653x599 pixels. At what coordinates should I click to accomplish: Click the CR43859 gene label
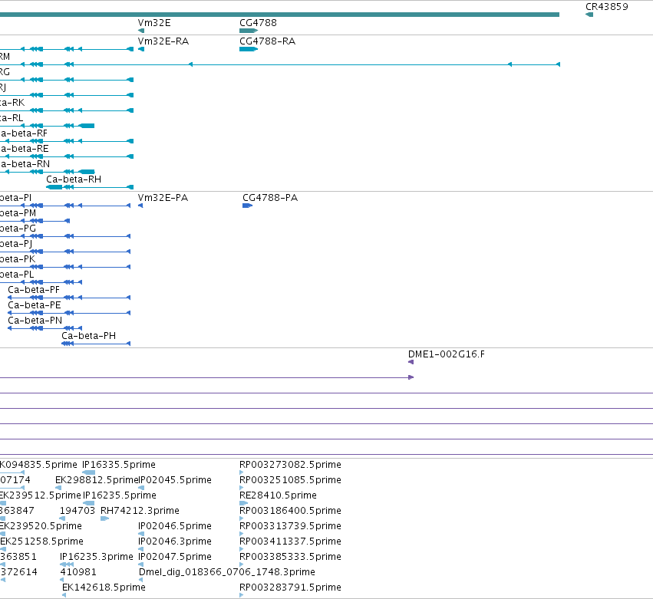607,7
